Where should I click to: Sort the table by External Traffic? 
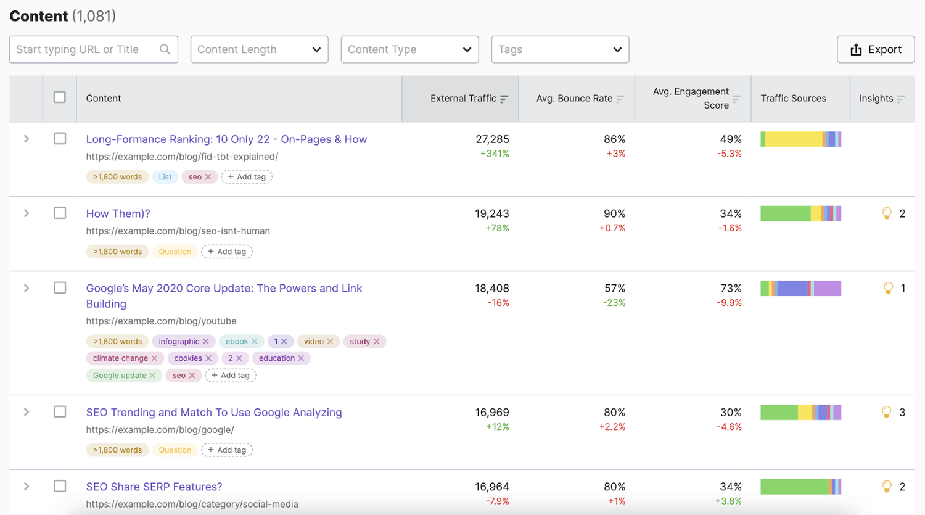pyautogui.click(x=504, y=98)
